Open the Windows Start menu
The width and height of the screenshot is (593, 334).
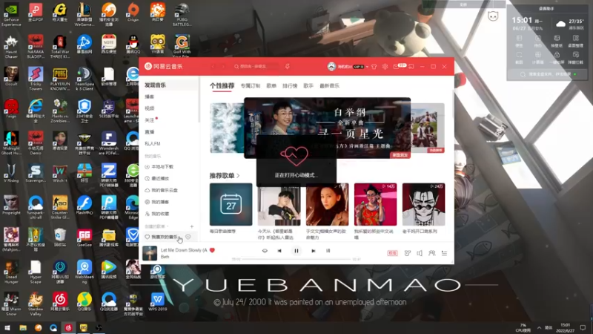pyautogui.click(x=7, y=327)
